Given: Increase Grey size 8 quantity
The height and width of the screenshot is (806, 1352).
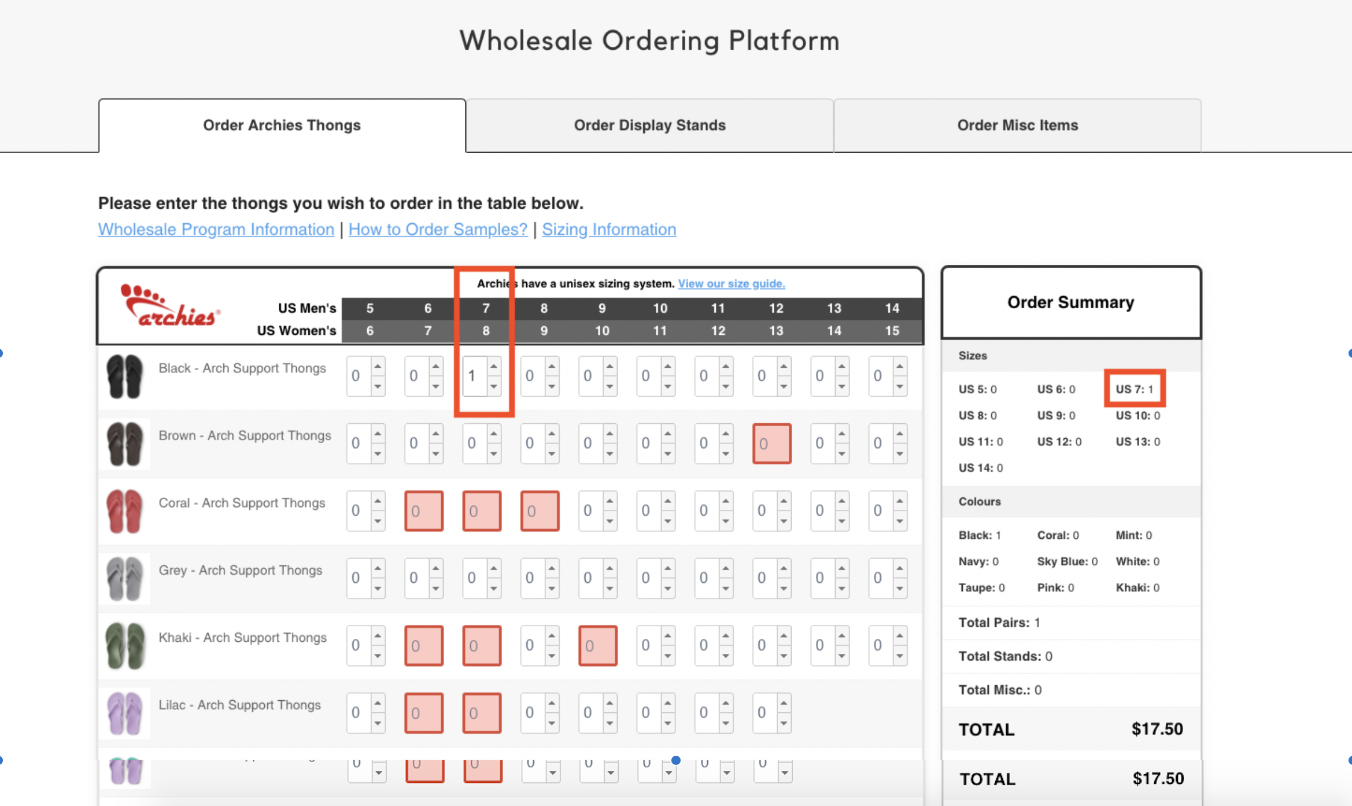Looking at the screenshot, I should (552, 568).
